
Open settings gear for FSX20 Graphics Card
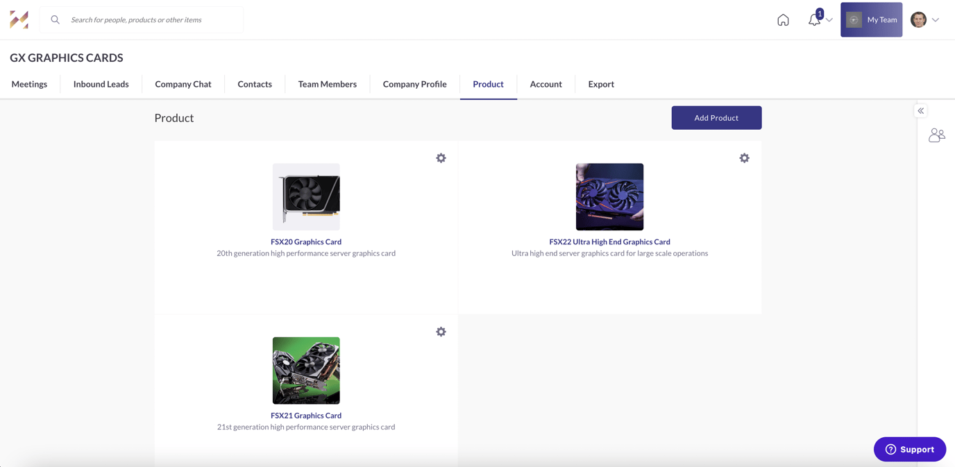point(441,158)
